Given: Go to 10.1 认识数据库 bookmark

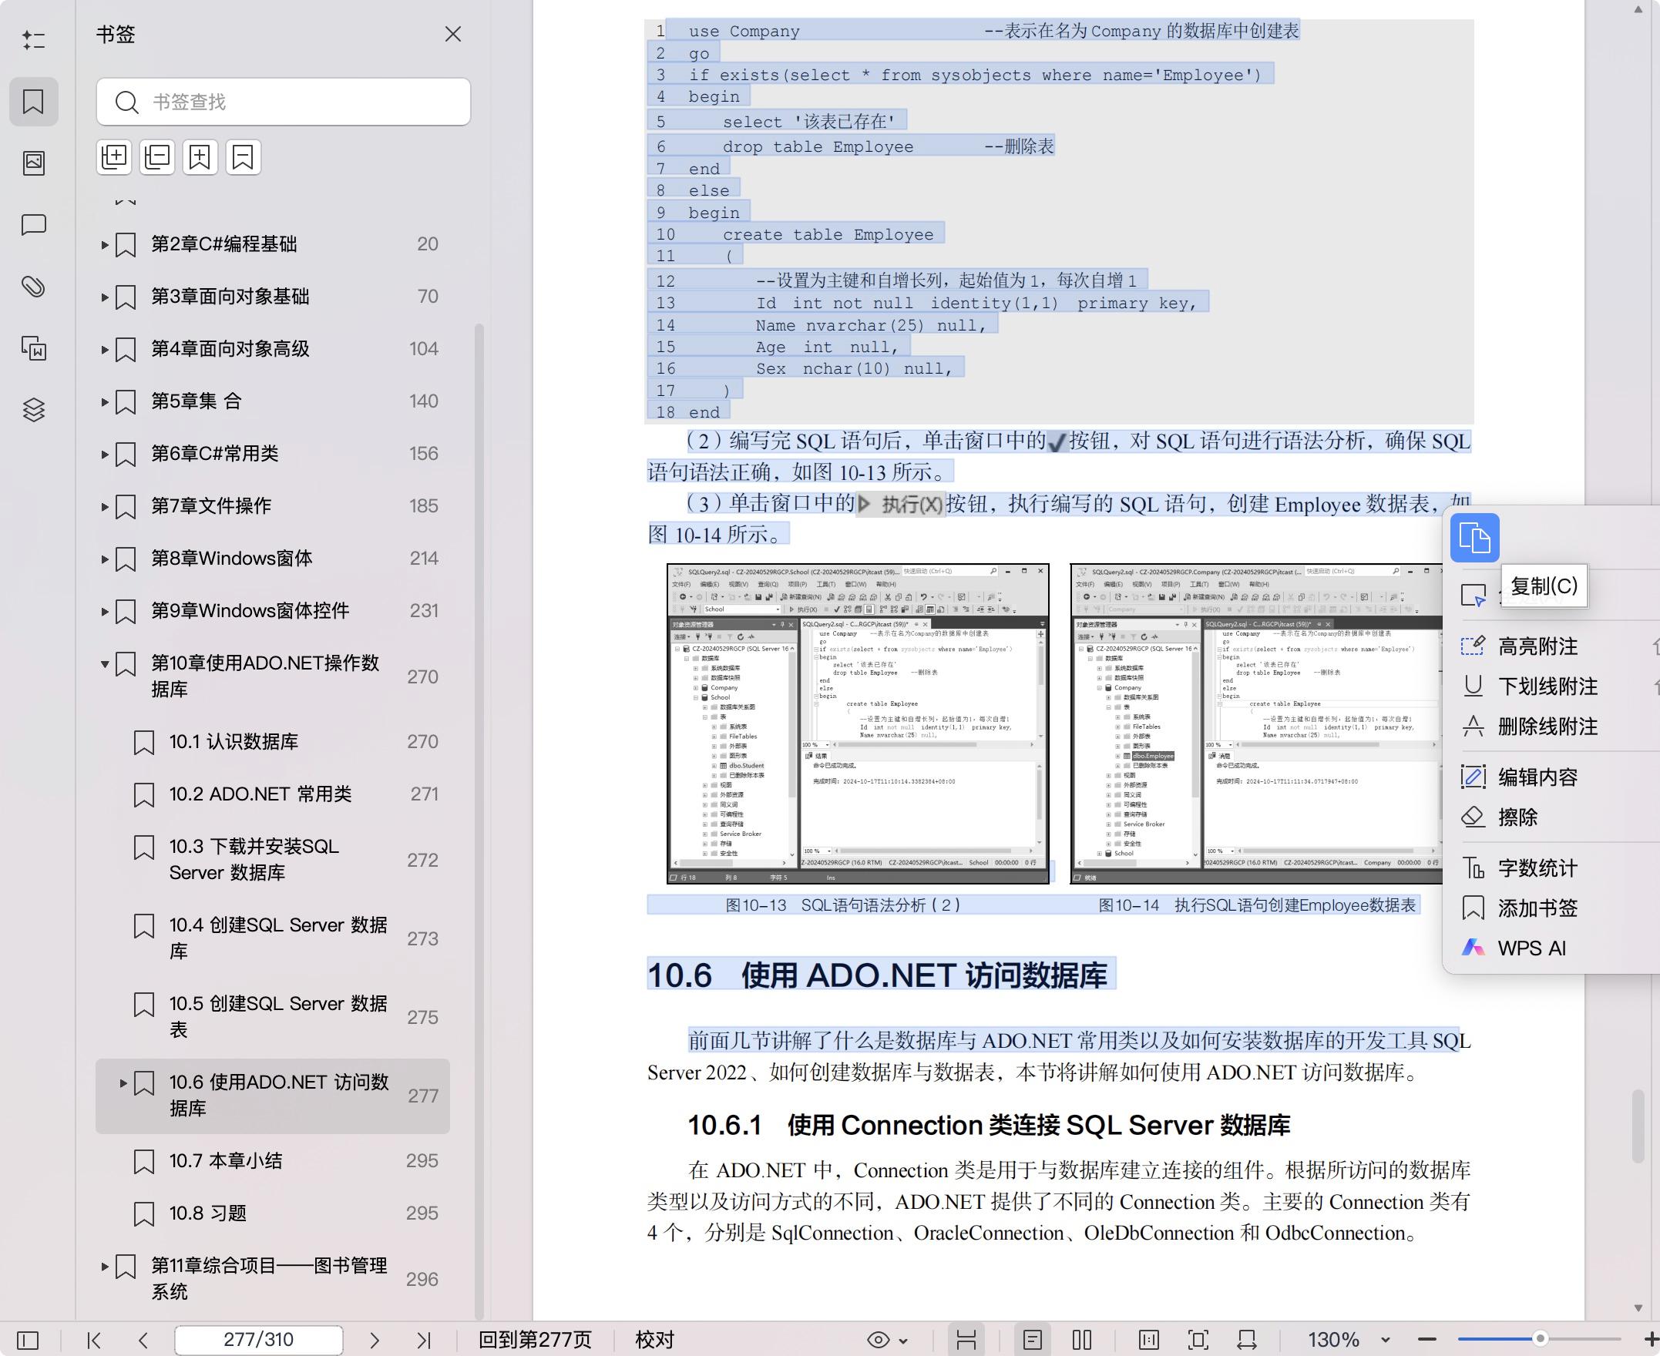Looking at the screenshot, I should point(272,742).
